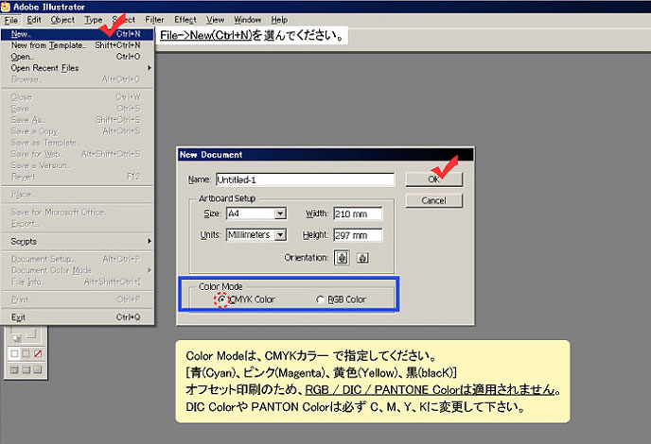Switch to Full Screen with Menu Bar icon
651x444 pixels.
pos(26,369)
